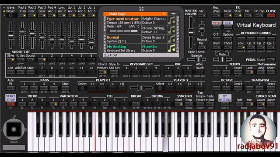Click the Q.T. button
280x157 pixels.
pos(216,38)
